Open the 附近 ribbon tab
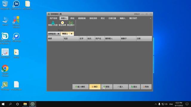The width and height of the screenshot is (191, 107). (x=103, y=18)
